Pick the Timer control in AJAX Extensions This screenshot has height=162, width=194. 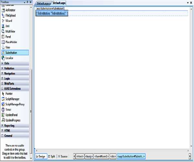(8, 110)
